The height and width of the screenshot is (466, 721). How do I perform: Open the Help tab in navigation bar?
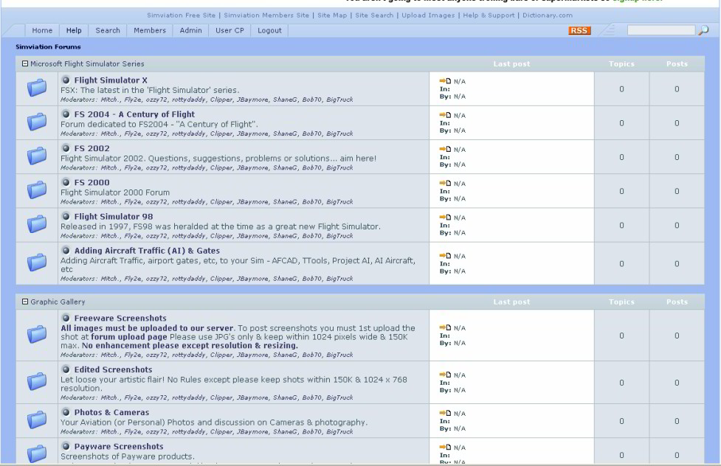point(74,30)
